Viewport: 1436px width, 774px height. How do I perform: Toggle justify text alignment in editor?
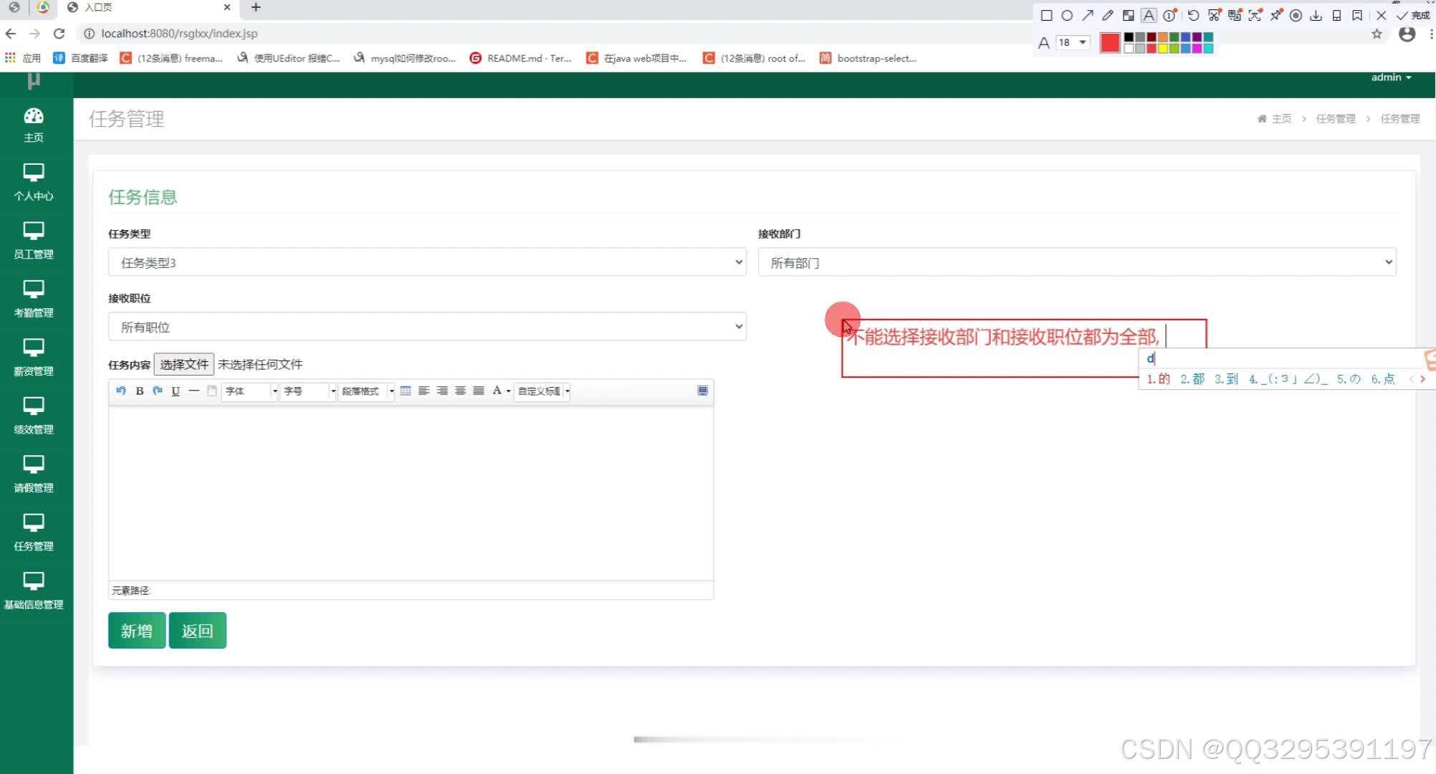[479, 391]
